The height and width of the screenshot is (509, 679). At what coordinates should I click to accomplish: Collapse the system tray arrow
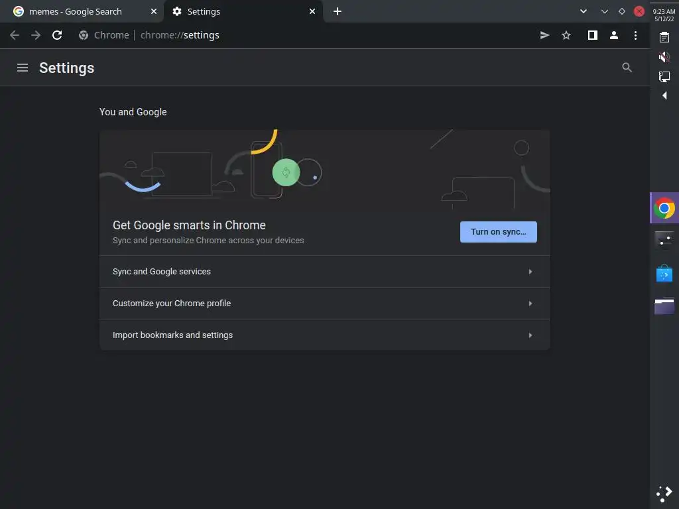pyautogui.click(x=664, y=95)
